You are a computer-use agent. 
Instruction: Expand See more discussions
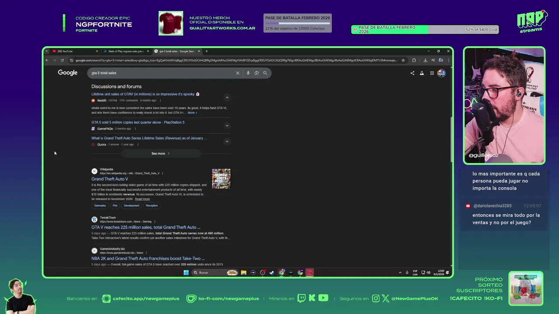point(160,154)
